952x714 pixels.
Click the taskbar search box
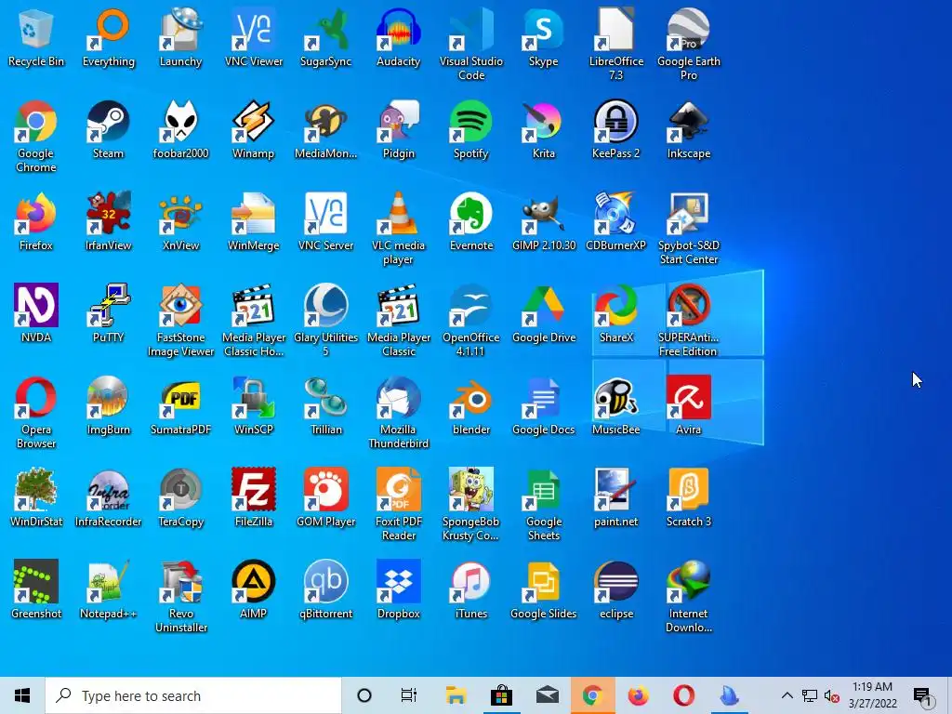click(193, 695)
